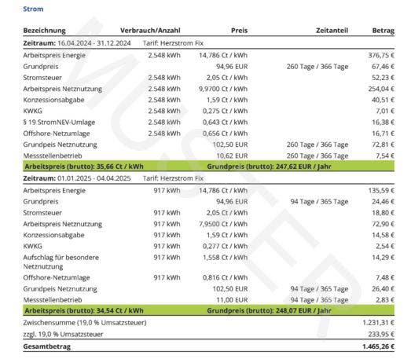Screen dimensions: 411x359
Task: Select the 'Gesamtbetrag' label
Action: [47, 346]
